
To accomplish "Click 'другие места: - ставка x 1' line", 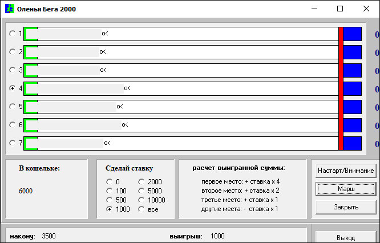I will click(240, 209).
